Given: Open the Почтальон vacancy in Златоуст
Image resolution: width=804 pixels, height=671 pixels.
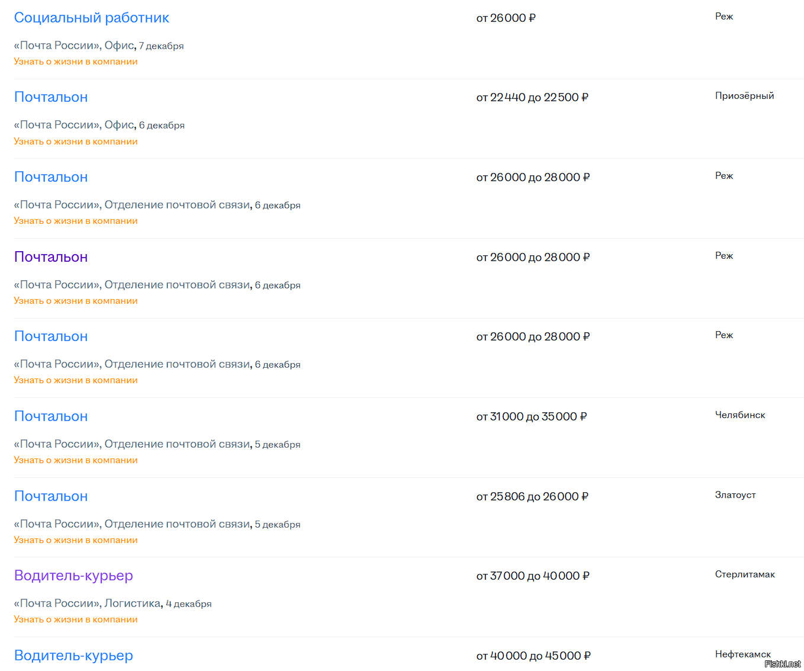Looking at the screenshot, I should tap(51, 496).
